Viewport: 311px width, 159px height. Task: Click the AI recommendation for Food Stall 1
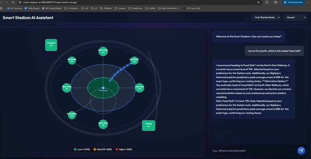click(253, 89)
